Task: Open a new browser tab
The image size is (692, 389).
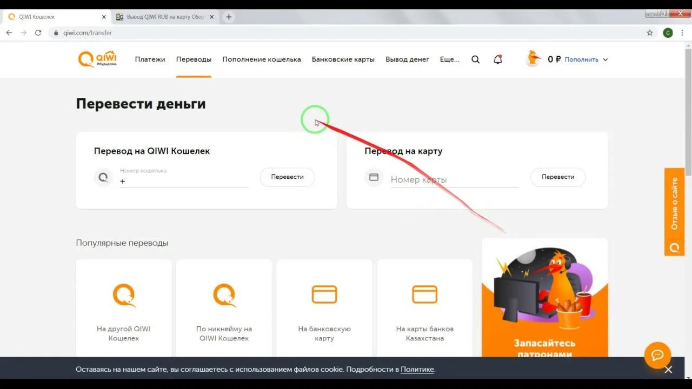Action: pos(229,17)
